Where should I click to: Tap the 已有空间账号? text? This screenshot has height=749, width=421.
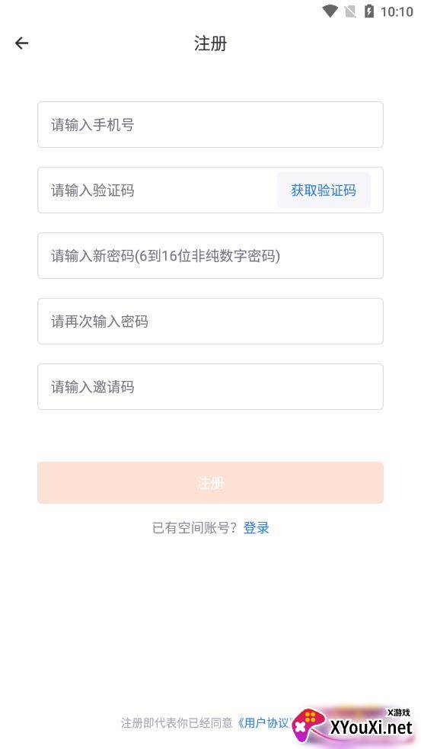pyautogui.click(x=195, y=528)
